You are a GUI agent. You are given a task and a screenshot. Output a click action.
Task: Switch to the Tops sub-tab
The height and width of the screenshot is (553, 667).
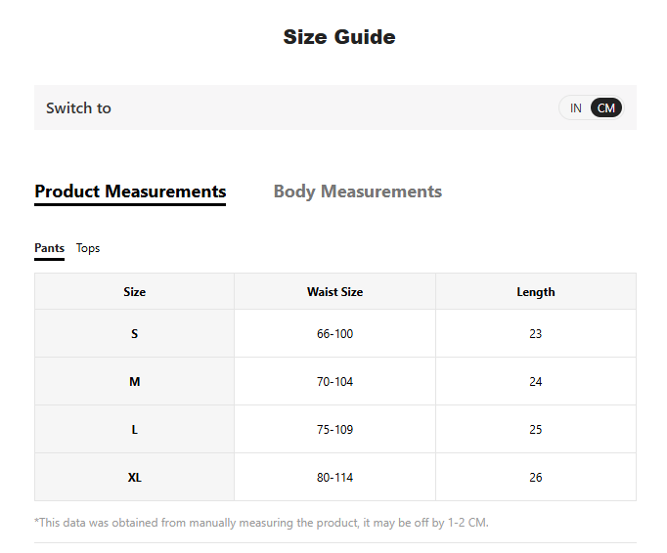[x=88, y=248]
